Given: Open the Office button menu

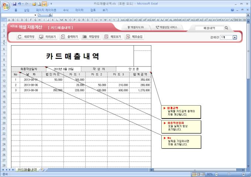Looking at the screenshot, I should click(x=6, y=6).
